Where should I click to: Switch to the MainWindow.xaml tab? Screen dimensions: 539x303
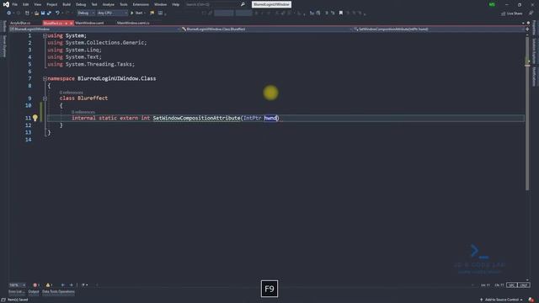point(89,23)
